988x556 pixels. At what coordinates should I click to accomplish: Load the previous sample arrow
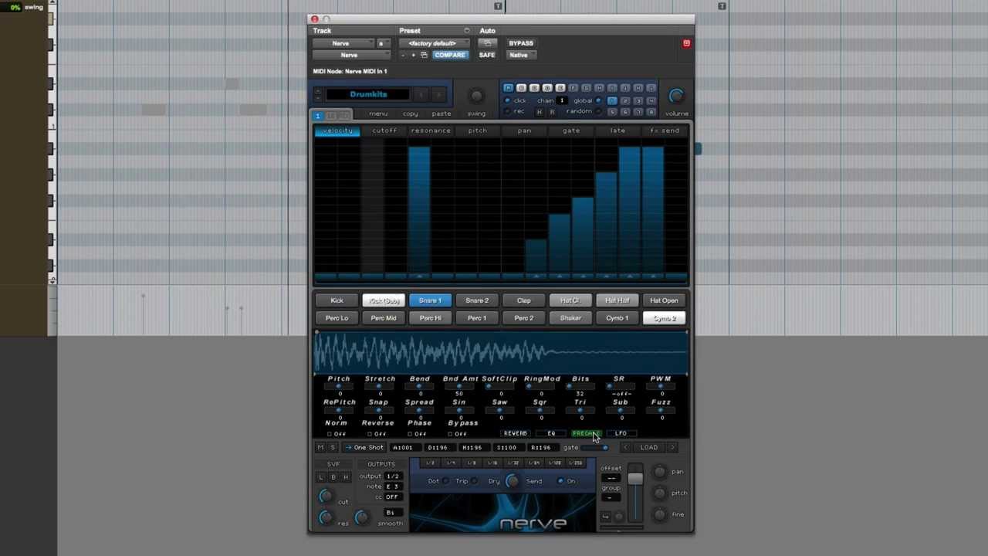click(625, 448)
